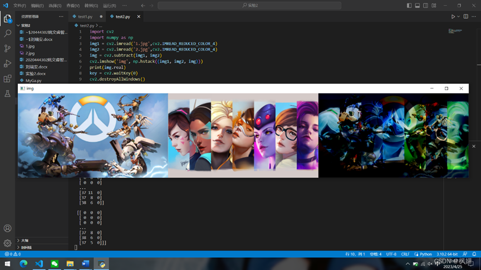Open additional menus ellipsis in menu bar
This screenshot has height=270, width=481.
[x=125, y=6]
